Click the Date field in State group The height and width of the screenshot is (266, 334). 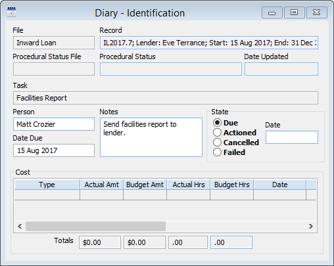click(292, 137)
